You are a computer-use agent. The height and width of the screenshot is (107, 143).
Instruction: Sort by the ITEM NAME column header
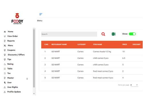tap(98, 45)
